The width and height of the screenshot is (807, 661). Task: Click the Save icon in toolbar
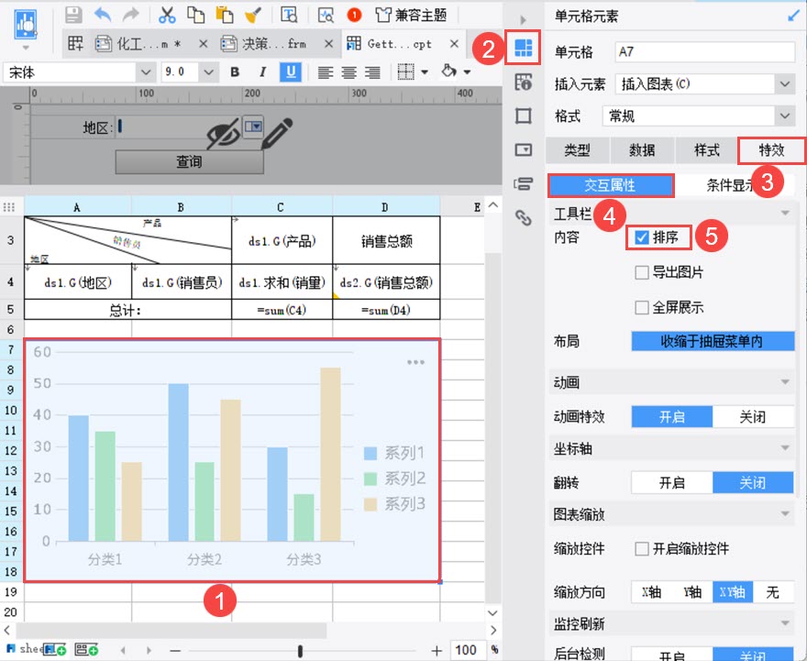tap(73, 14)
